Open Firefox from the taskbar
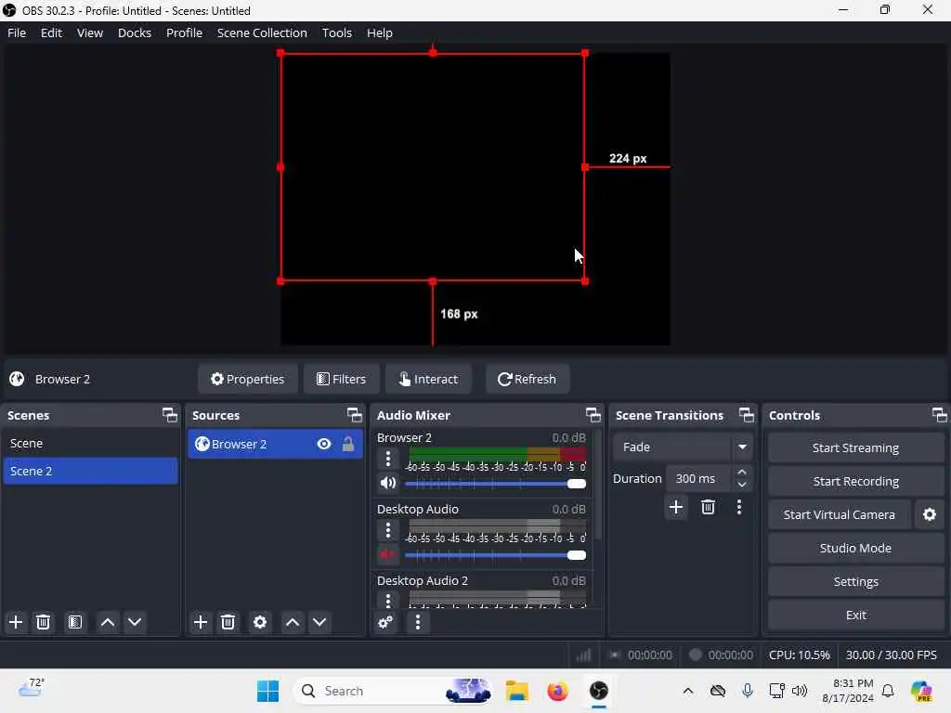Image resolution: width=951 pixels, height=713 pixels. pyautogui.click(x=557, y=691)
